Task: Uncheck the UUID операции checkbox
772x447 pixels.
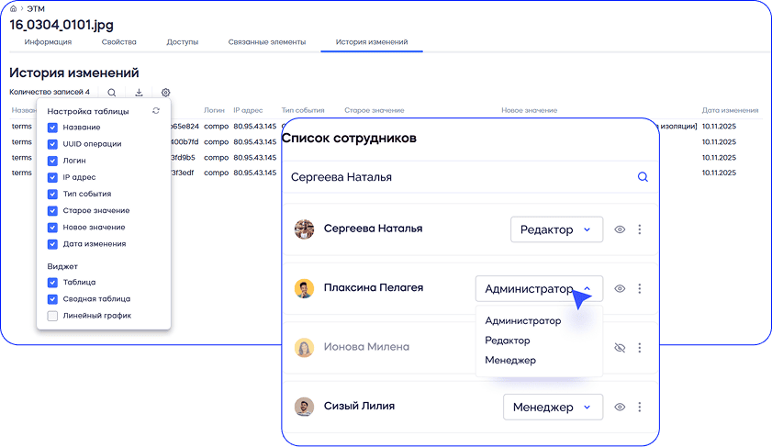Action: pyautogui.click(x=52, y=144)
